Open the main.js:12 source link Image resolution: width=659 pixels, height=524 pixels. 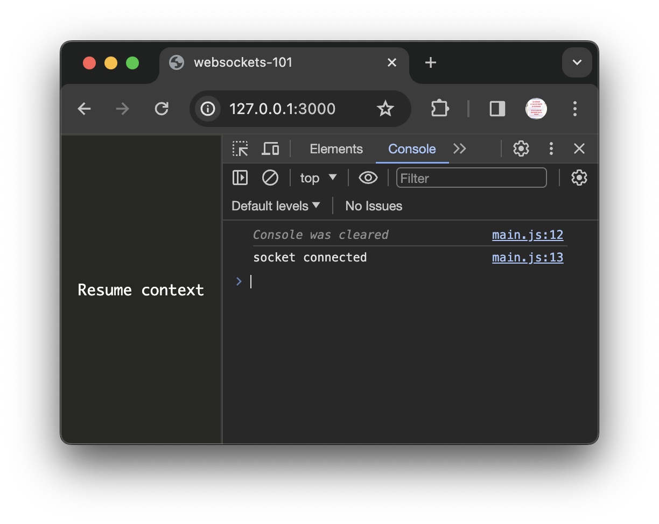tap(528, 235)
